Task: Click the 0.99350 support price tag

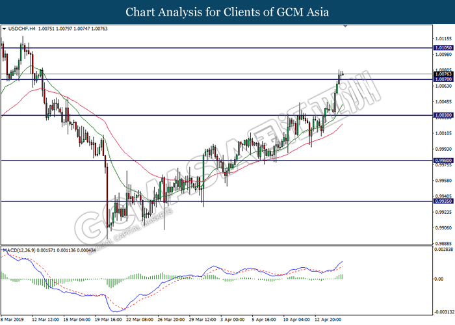Action: coord(443,201)
